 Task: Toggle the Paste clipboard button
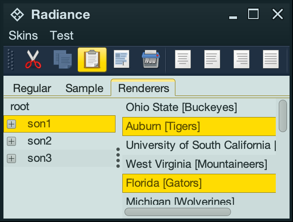tap(92, 59)
